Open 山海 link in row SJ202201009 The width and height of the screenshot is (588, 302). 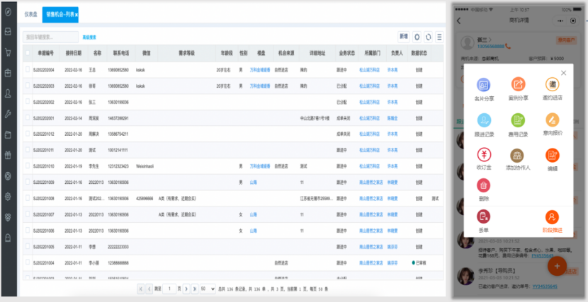pos(254,182)
